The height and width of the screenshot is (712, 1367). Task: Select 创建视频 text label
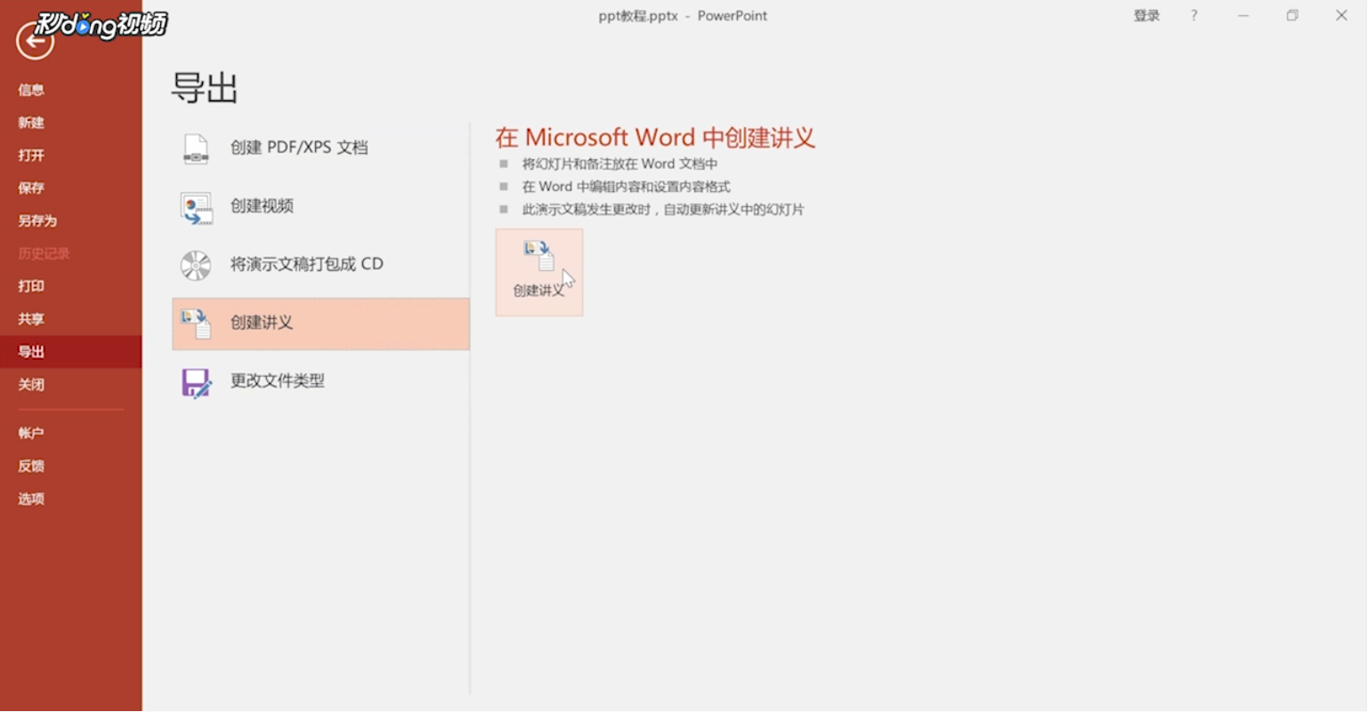click(262, 206)
